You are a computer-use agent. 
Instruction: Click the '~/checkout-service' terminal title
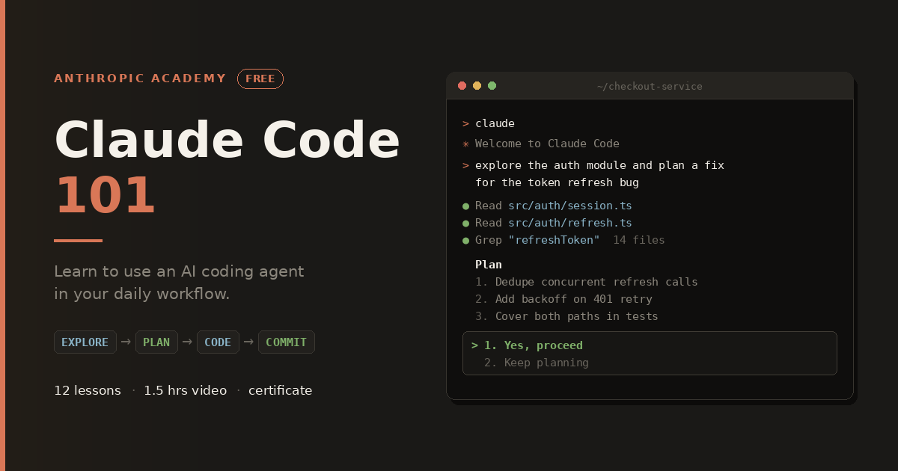650,86
